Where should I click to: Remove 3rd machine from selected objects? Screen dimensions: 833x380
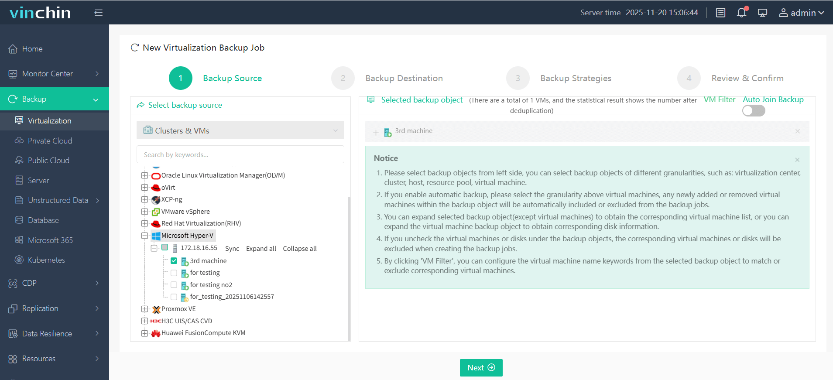point(798,131)
